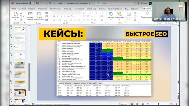Open the a005066 account avatar

click(x=150, y=3)
